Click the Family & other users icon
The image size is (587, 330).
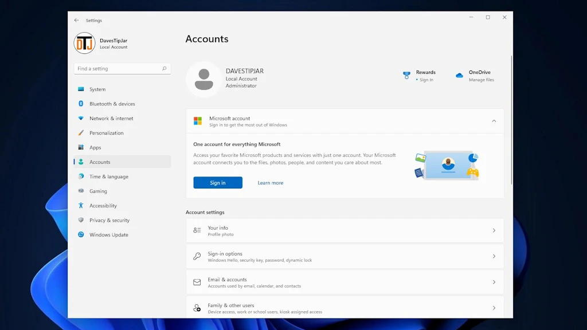pos(197,308)
